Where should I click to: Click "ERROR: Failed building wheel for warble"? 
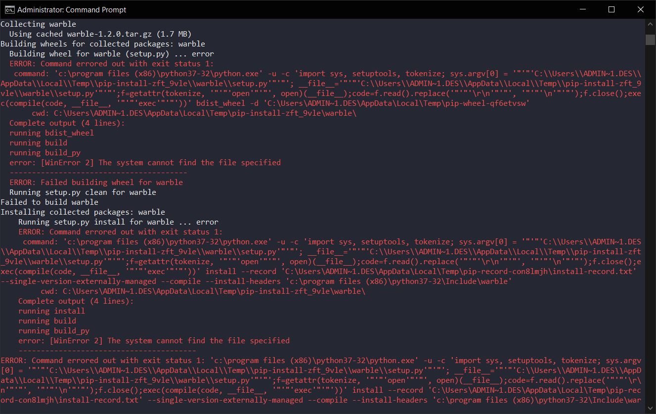pos(96,182)
